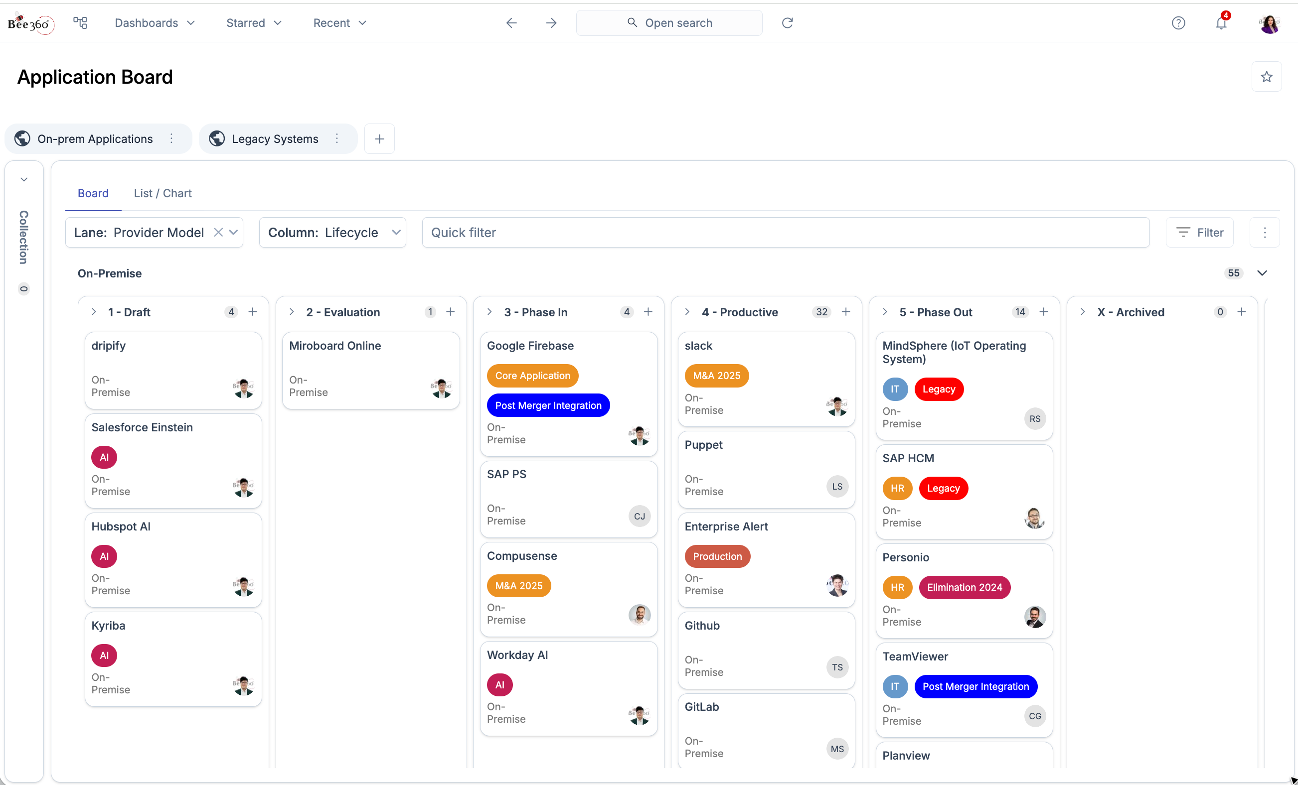This screenshot has width=1298, height=785.
Task: Clear the Provider Model lane filter
Action: click(x=219, y=232)
